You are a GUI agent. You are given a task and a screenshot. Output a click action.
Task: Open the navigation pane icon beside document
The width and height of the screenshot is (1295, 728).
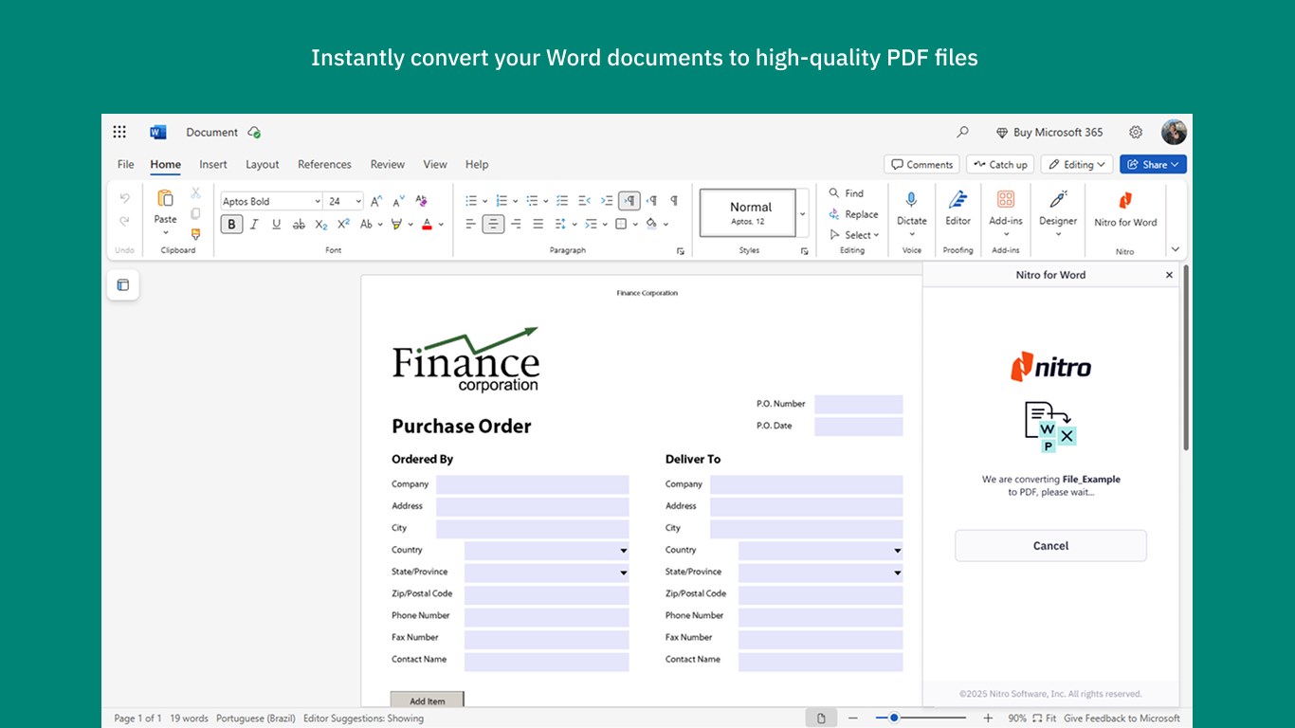[x=123, y=285]
